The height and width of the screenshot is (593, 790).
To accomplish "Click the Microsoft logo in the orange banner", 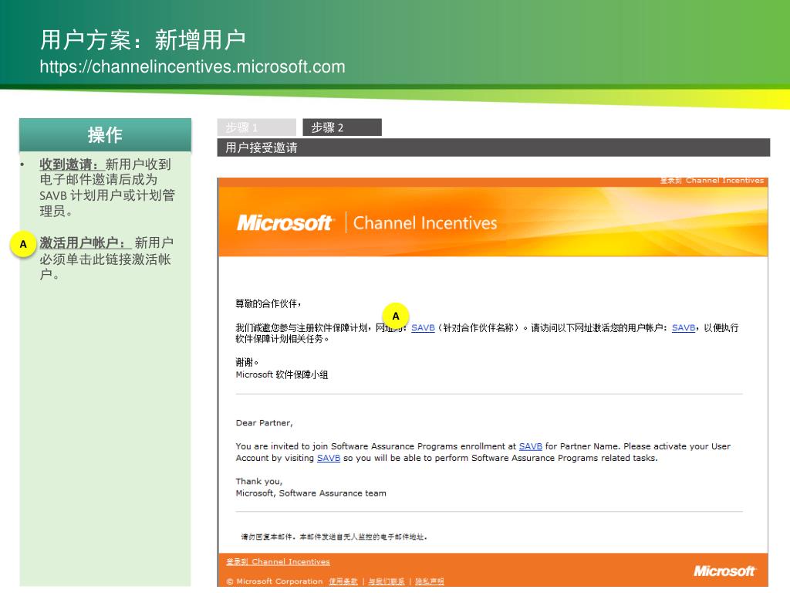I will pos(285,222).
